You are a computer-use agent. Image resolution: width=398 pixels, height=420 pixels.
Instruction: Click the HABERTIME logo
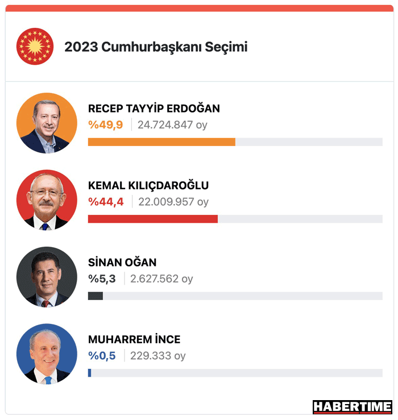click(x=353, y=407)
